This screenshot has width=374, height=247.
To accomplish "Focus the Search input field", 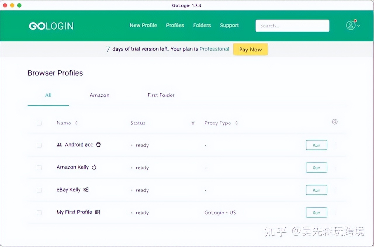I will 292,26.
